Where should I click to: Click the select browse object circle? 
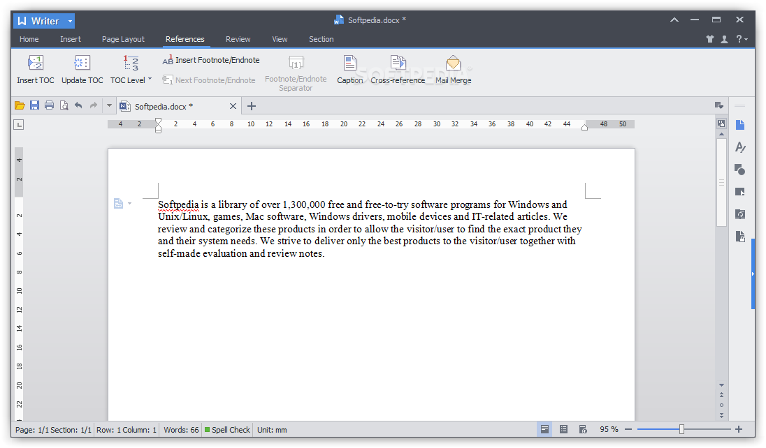721,405
